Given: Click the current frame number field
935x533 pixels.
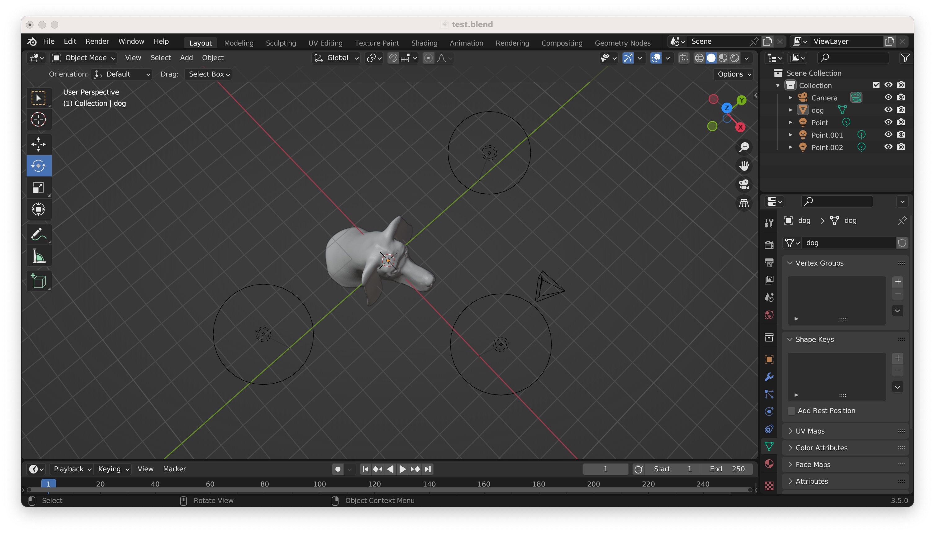Looking at the screenshot, I should (x=605, y=469).
